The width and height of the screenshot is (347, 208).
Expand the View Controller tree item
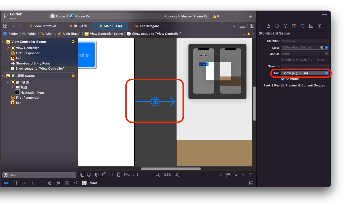coord(8,48)
